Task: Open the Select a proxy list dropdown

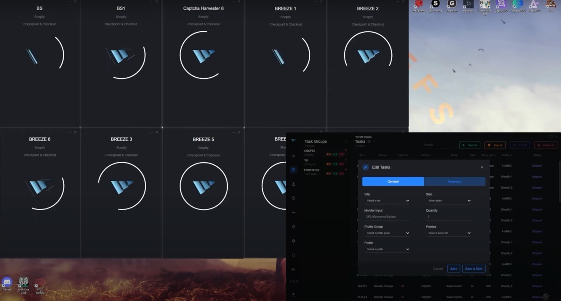Action: 449,233
